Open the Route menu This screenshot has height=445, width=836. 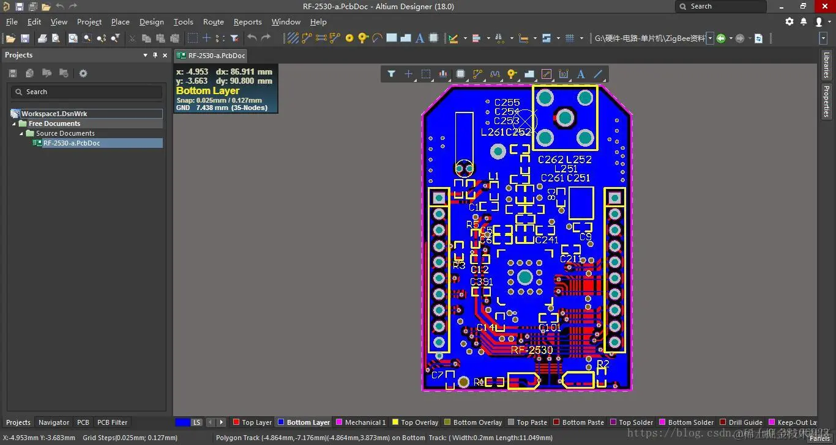coord(213,21)
